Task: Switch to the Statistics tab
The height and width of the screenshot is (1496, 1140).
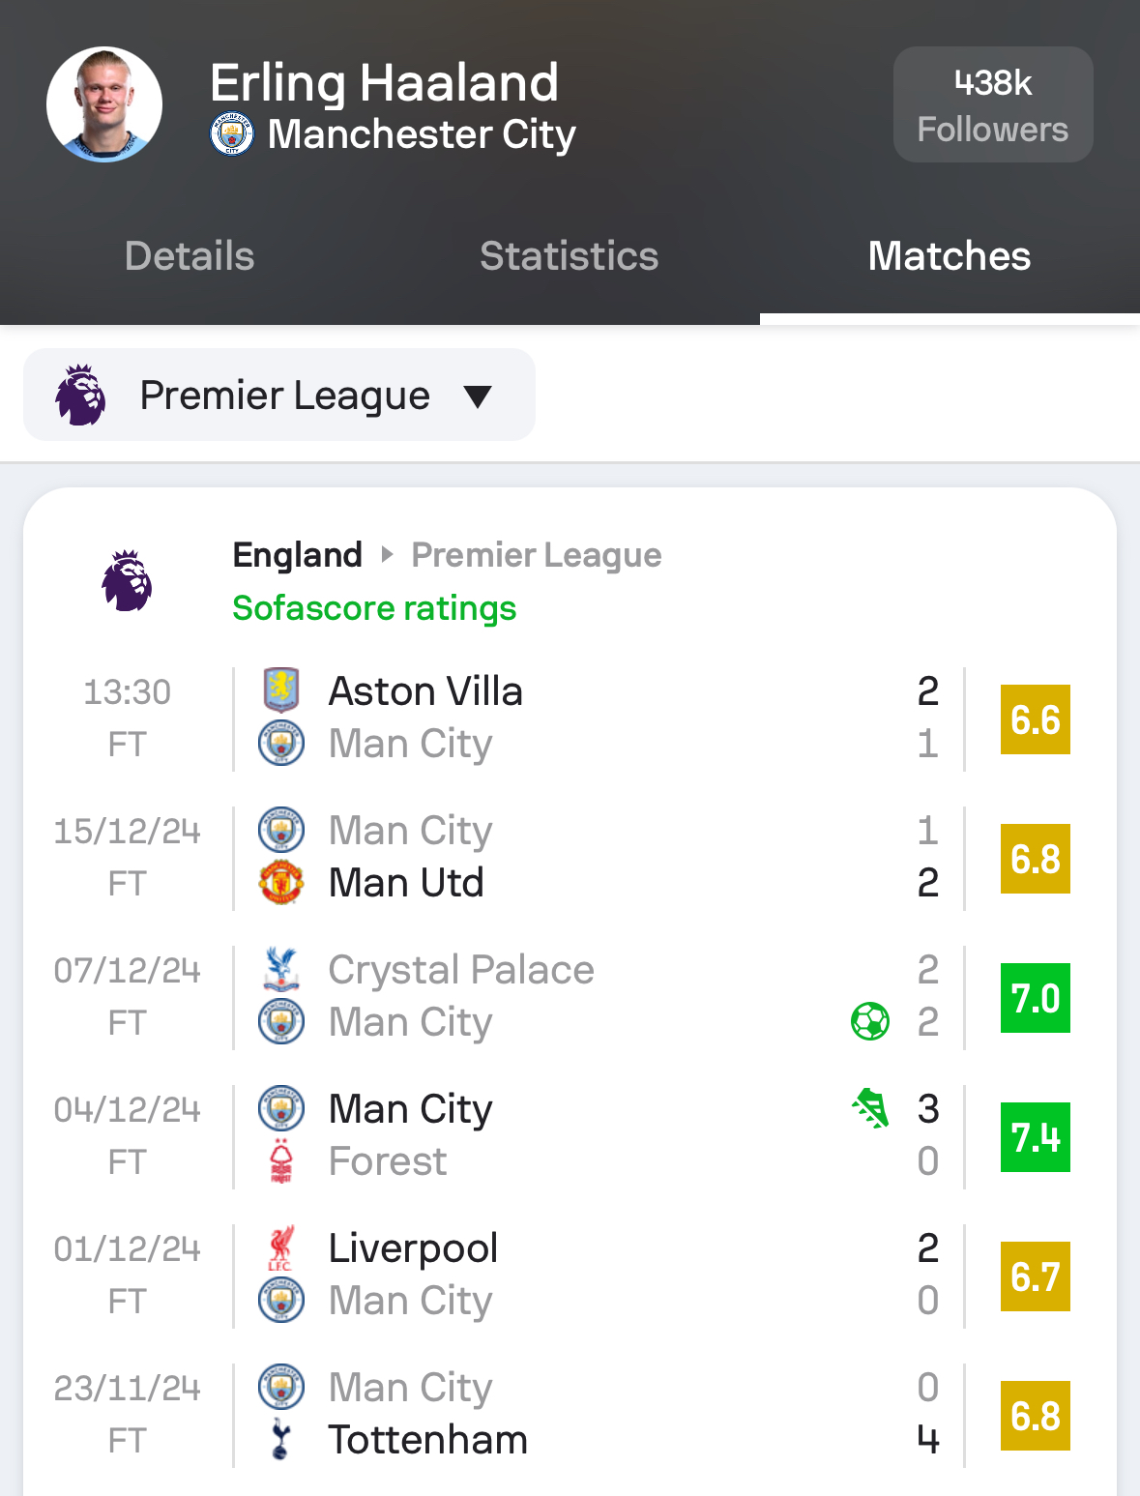Action: (x=570, y=256)
